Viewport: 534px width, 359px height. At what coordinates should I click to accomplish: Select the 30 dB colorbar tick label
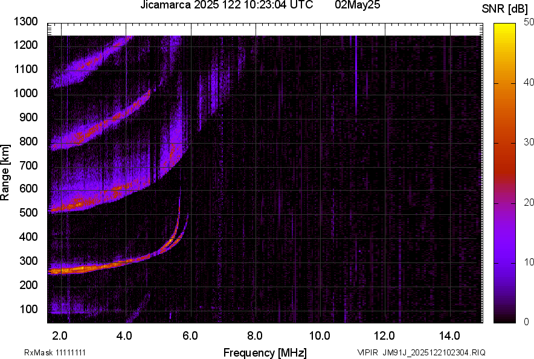point(529,142)
